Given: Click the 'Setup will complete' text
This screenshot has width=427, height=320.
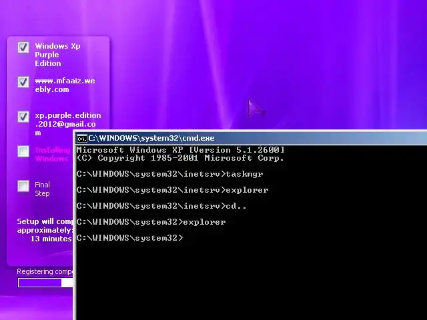Looking at the screenshot, I should [x=45, y=221].
